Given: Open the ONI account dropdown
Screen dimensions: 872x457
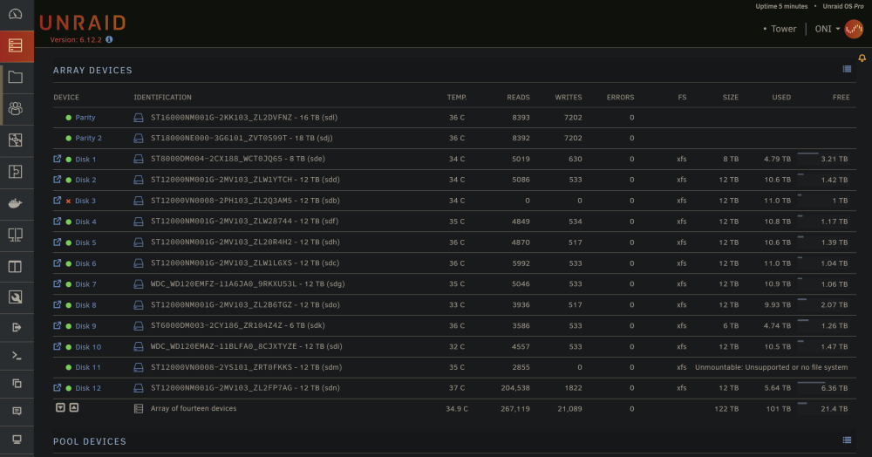Looking at the screenshot, I should click(x=828, y=29).
